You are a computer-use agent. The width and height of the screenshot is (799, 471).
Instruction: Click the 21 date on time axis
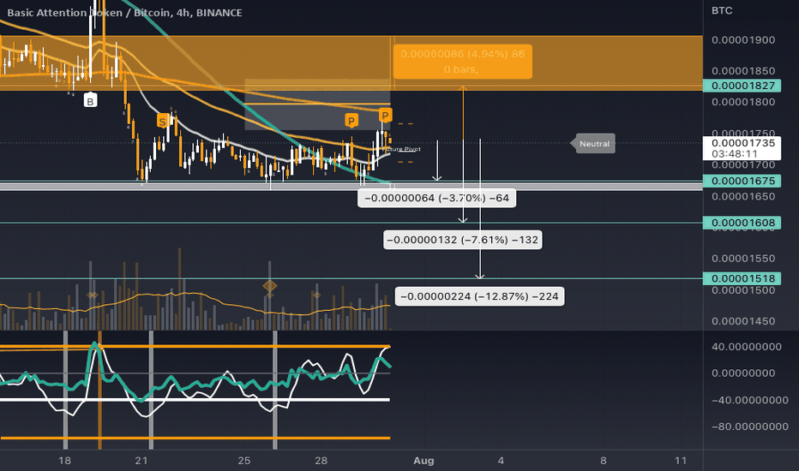[x=141, y=461]
